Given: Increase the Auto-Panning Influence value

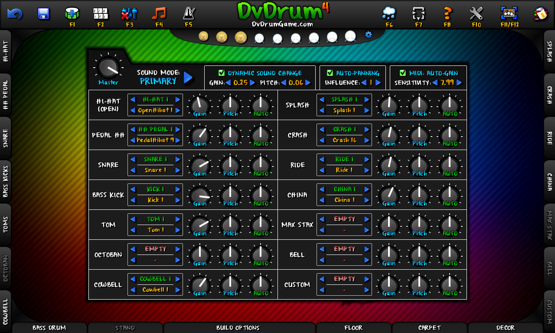Looking at the screenshot, I should (x=378, y=82).
